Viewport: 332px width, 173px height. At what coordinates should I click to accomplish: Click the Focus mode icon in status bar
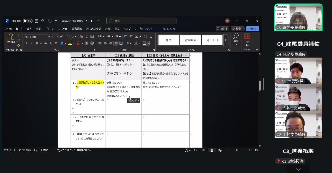coord(186,150)
